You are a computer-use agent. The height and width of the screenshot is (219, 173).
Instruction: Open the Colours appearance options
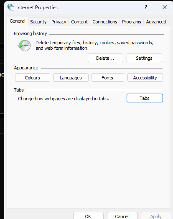pos(33,78)
